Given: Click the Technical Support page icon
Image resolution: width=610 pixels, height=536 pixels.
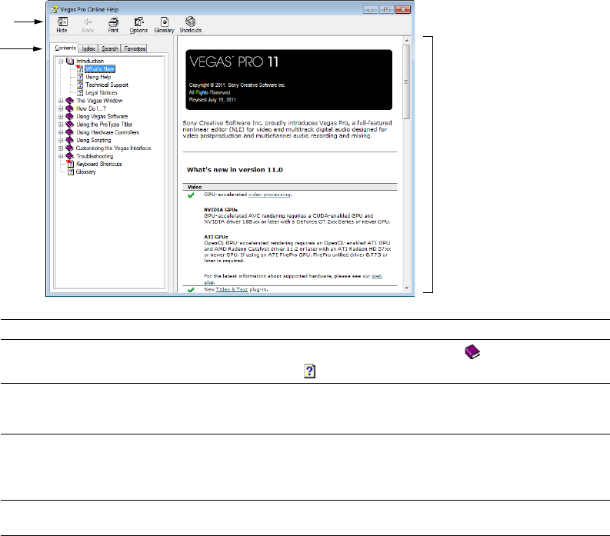Looking at the screenshot, I should pos(80,85).
